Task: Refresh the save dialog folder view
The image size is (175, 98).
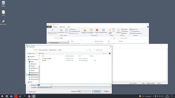Action: coord(90,50)
